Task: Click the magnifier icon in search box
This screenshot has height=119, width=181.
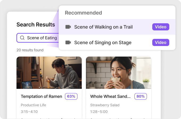Action: tap(22, 38)
